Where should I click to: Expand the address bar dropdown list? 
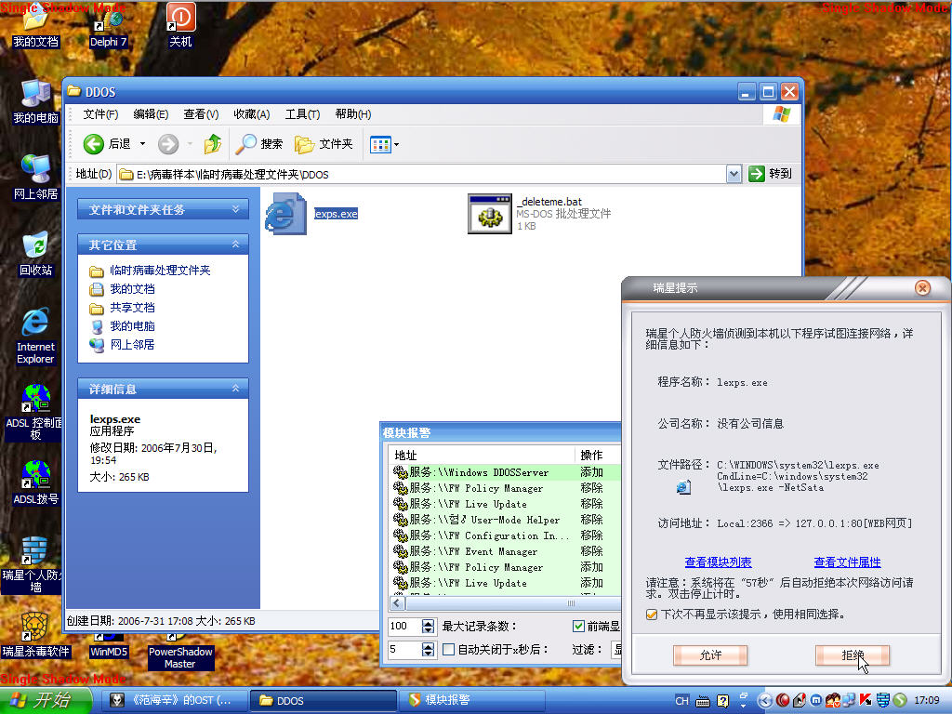click(734, 174)
